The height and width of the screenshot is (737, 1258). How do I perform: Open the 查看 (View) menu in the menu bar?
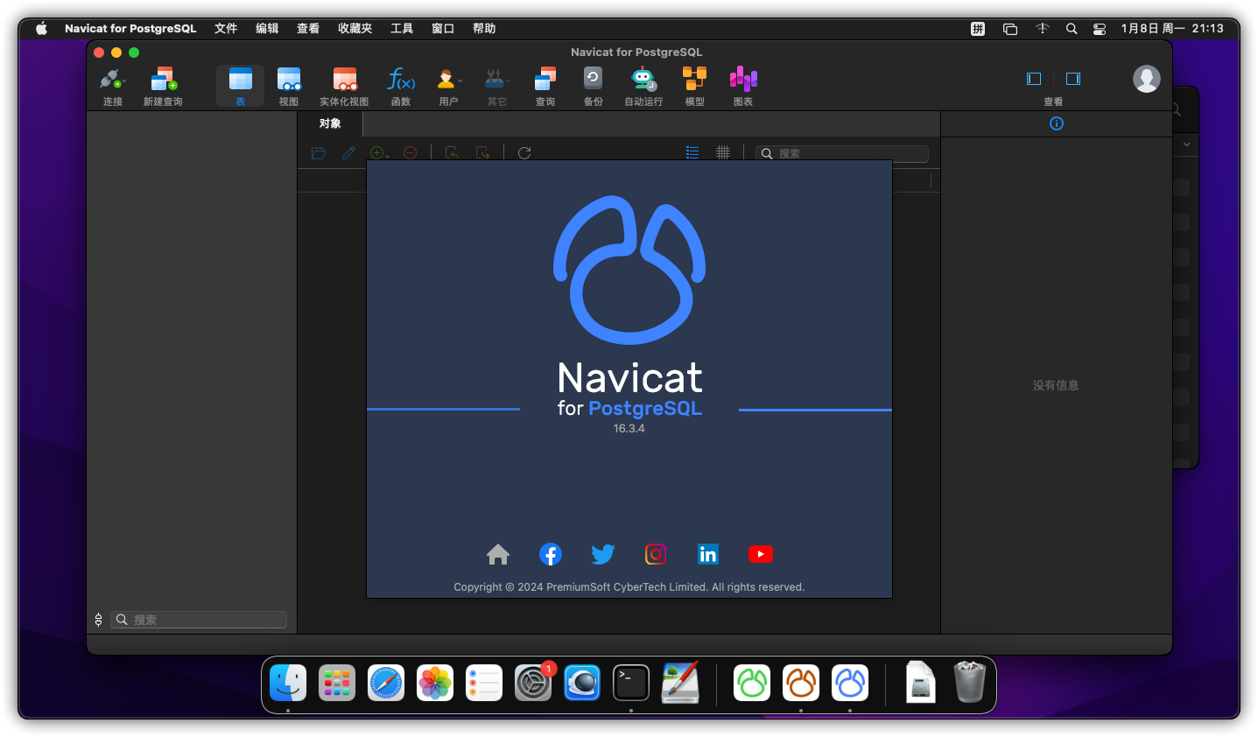pyautogui.click(x=308, y=28)
